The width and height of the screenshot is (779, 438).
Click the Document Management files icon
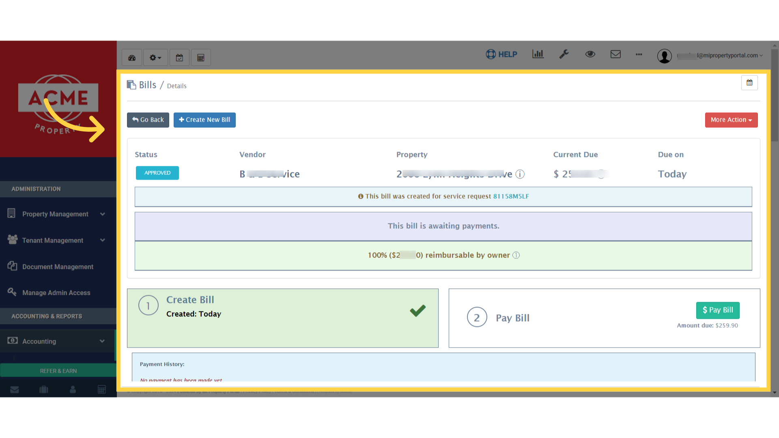pos(12,266)
